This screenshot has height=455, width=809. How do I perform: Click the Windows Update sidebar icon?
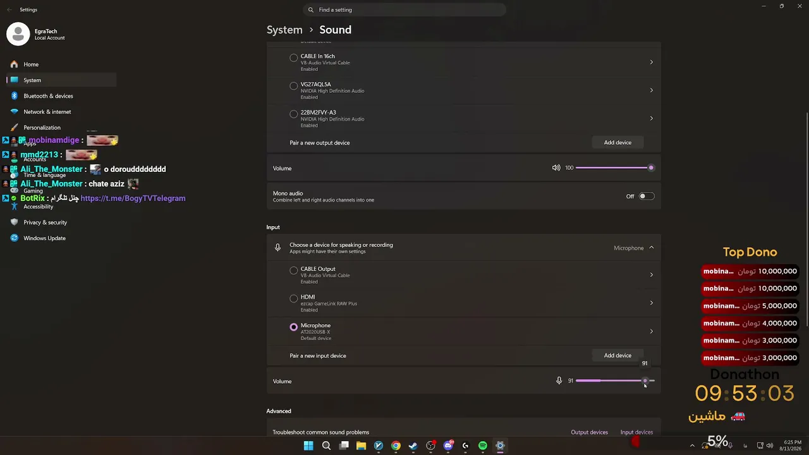click(15, 238)
